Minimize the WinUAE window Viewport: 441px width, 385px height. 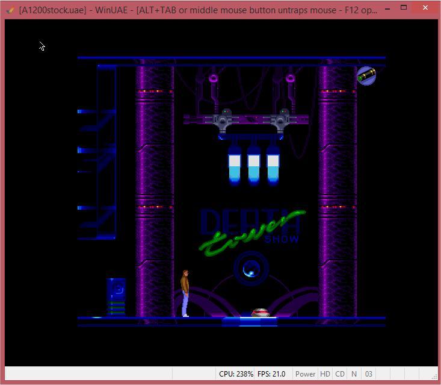tap(387, 8)
